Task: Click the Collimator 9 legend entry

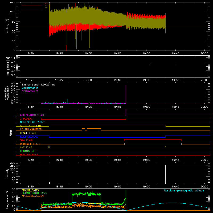Action: point(30,91)
